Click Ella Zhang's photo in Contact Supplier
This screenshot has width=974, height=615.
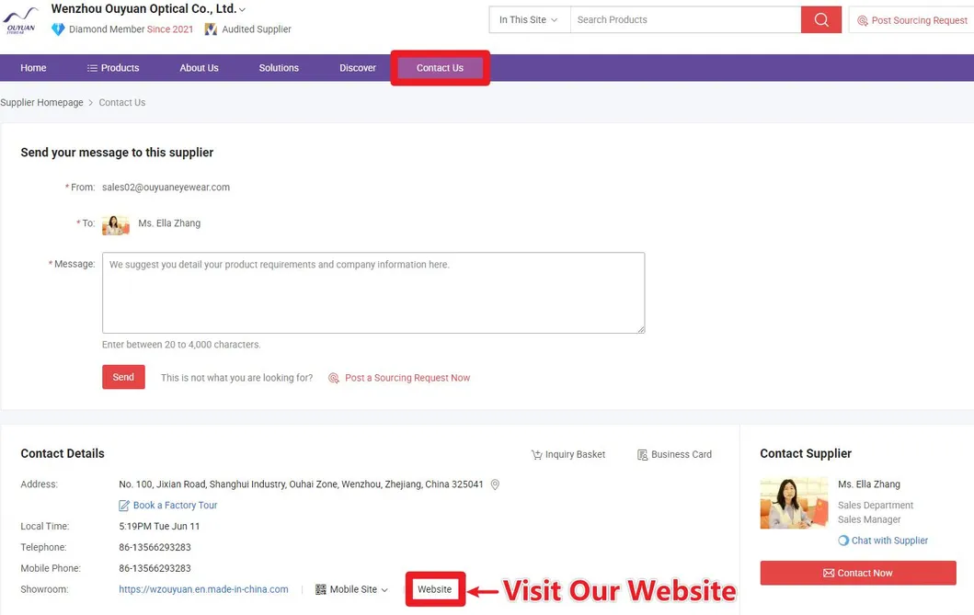[794, 503]
